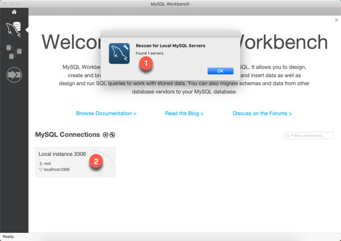Click the root user label

point(47,163)
